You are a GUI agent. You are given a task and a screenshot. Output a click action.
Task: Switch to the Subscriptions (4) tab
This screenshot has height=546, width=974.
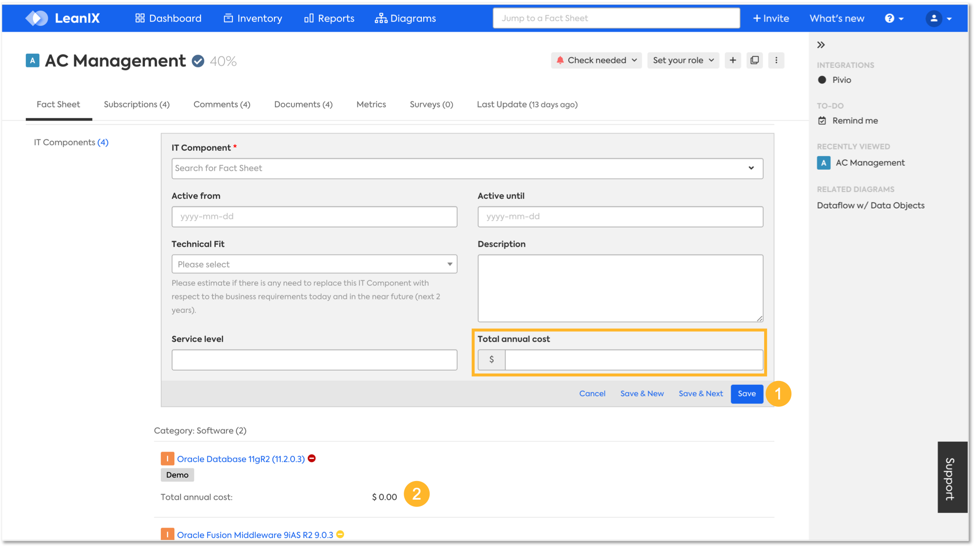[x=137, y=105]
